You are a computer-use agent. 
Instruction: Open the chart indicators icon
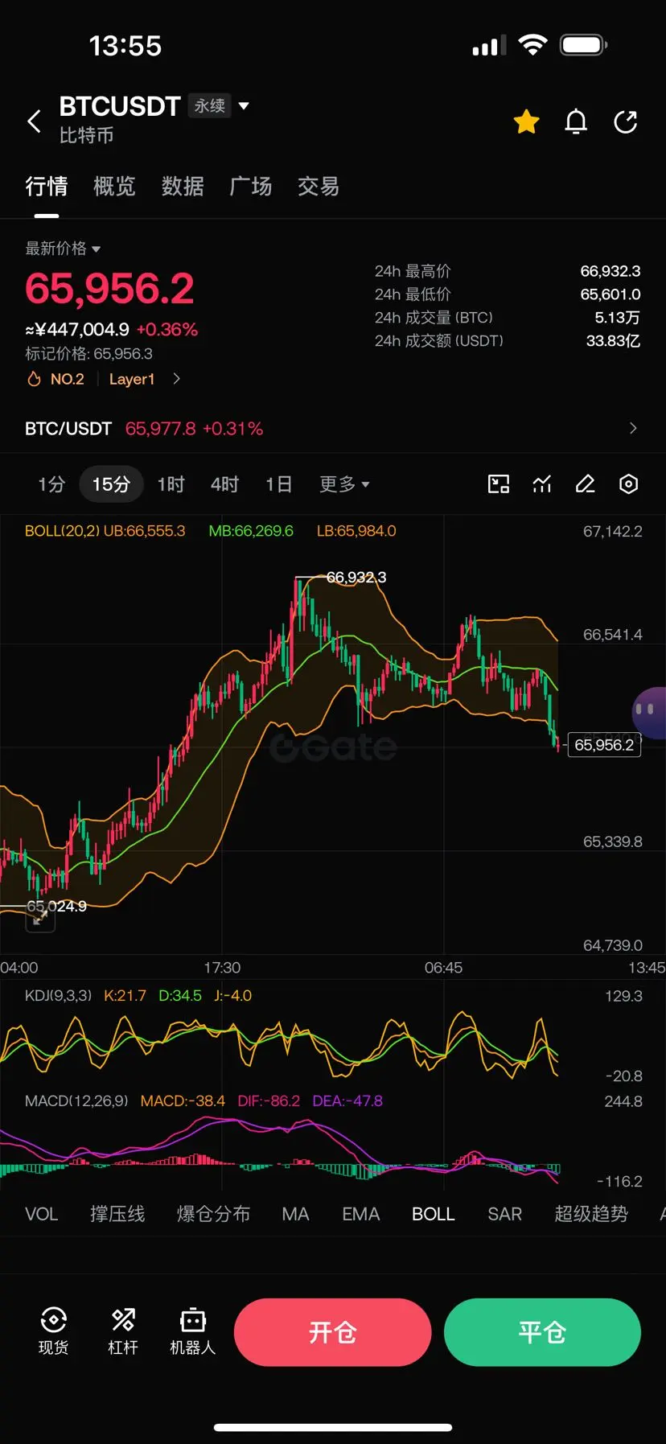542,483
